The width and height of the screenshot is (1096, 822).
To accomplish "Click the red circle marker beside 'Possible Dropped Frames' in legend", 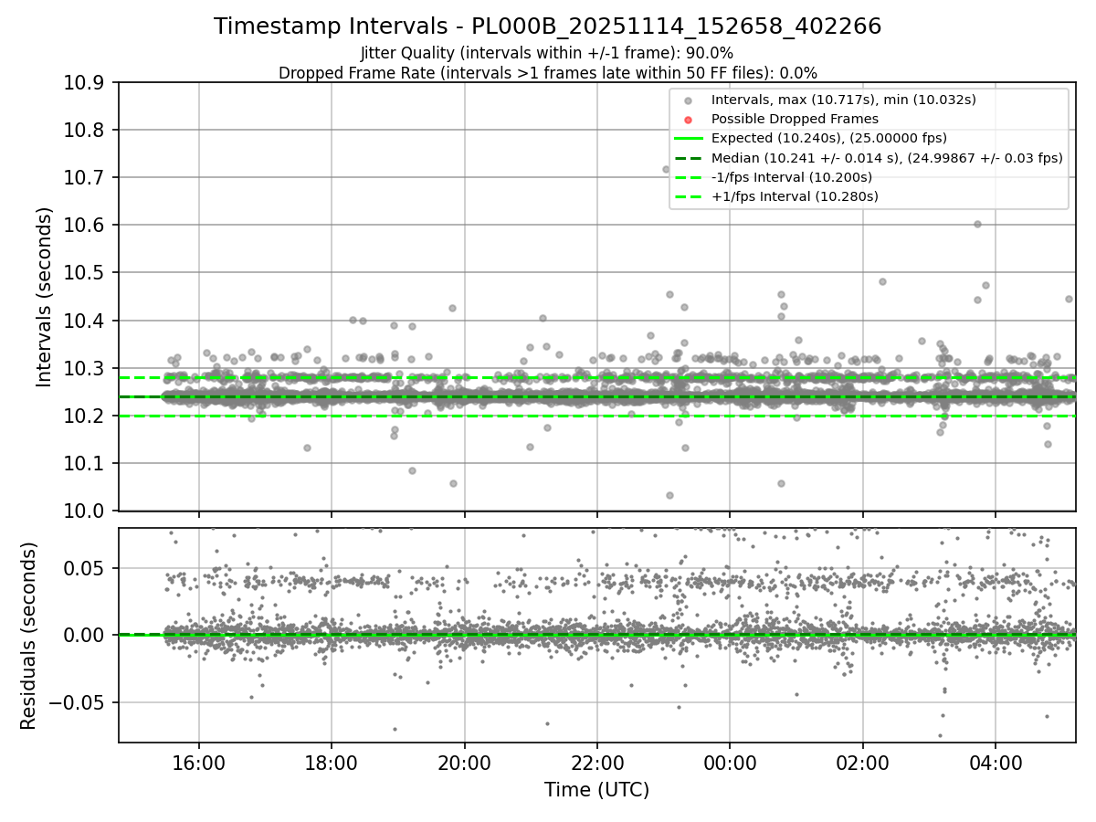I will 688,120.
